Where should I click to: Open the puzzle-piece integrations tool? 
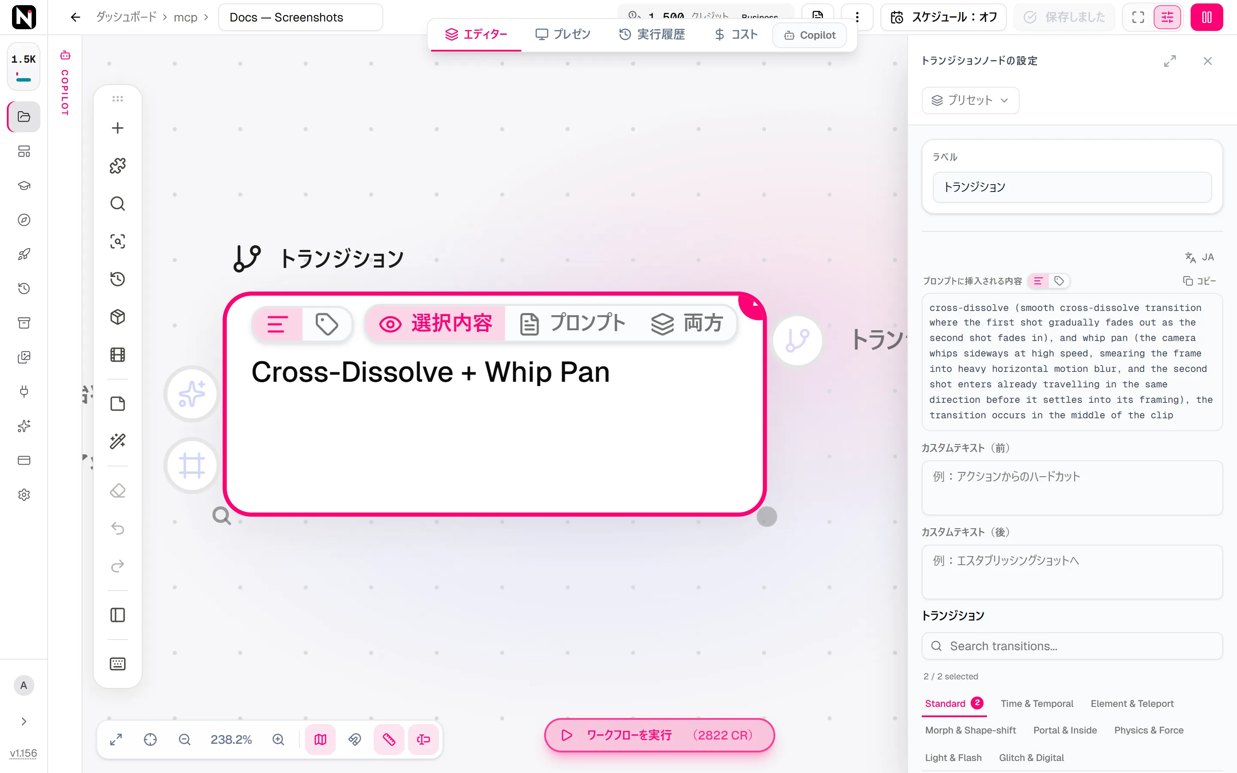click(x=118, y=166)
